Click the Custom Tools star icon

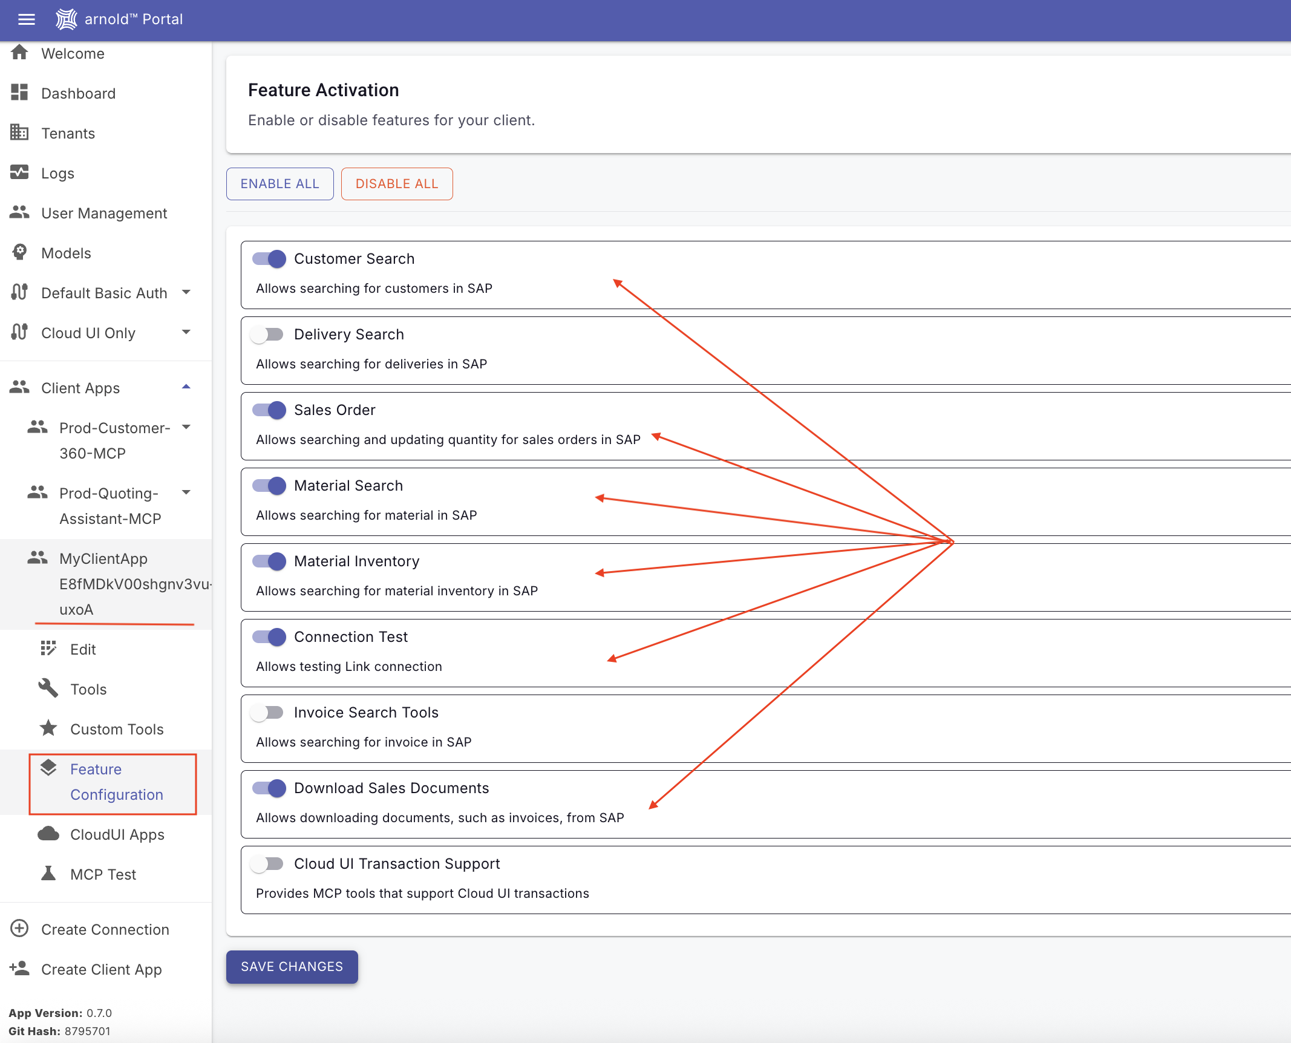click(x=48, y=728)
